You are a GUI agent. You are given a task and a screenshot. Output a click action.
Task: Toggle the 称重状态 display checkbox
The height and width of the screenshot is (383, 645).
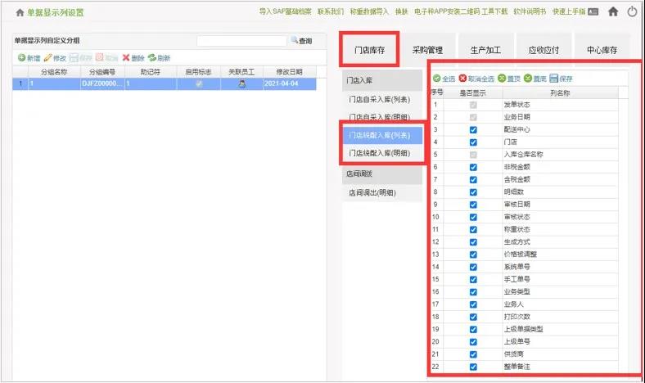pyautogui.click(x=473, y=229)
